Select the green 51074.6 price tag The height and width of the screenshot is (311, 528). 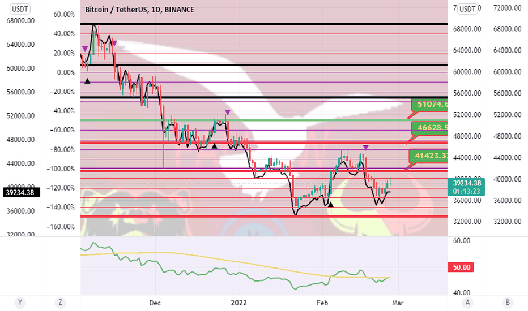click(430, 105)
